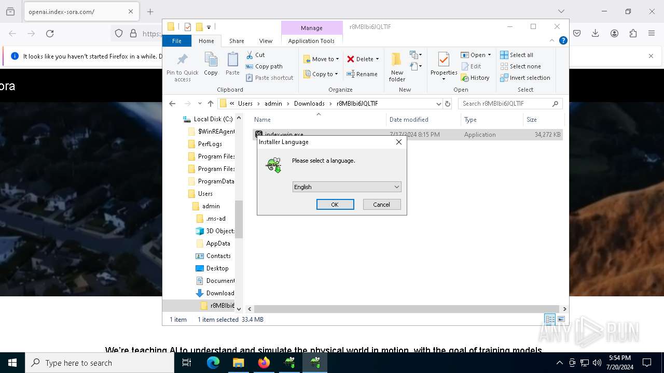This screenshot has width=664, height=373.
Task: Open the language dropdown showing English
Action: pyautogui.click(x=347, y=187)
